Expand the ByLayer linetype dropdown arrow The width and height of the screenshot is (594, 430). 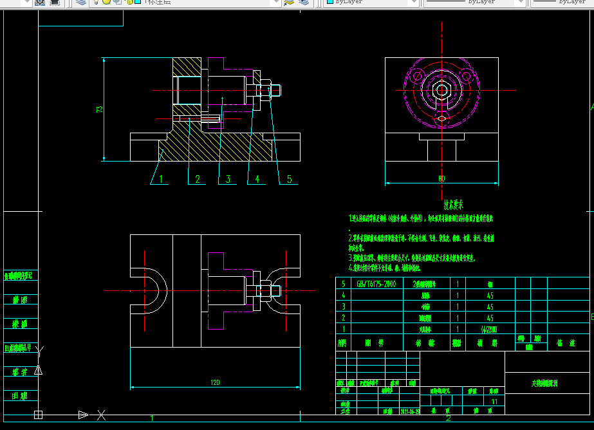click(x=521, y=2)
